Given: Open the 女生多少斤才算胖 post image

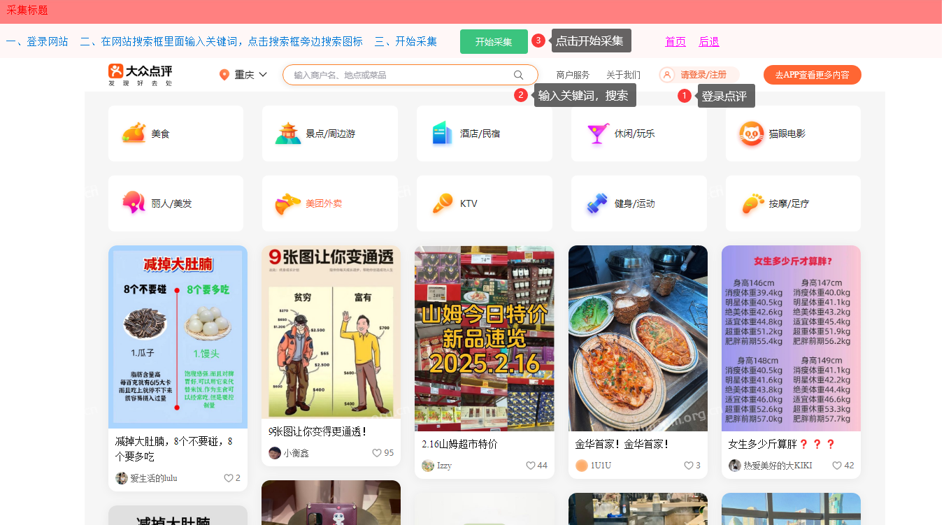Looking at the screenshot, I should [791, 338].
